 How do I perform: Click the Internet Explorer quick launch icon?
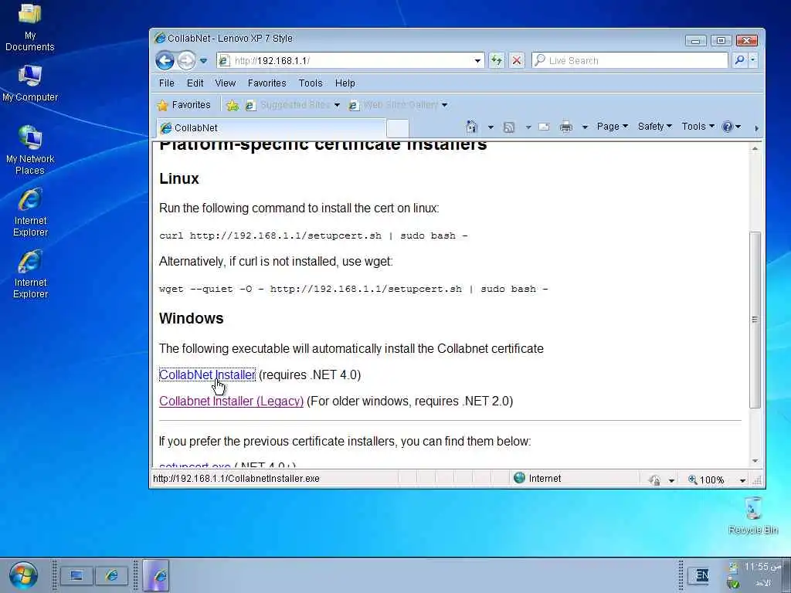111,575
